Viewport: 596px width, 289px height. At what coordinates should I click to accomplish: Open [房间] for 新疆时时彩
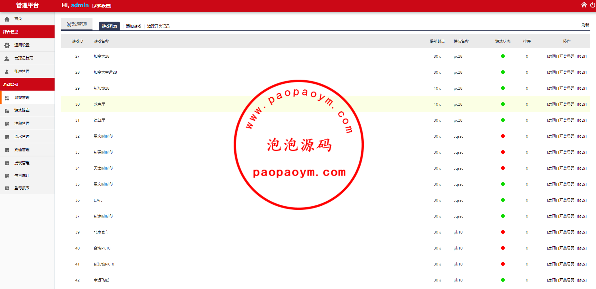[x=552, y=152]
